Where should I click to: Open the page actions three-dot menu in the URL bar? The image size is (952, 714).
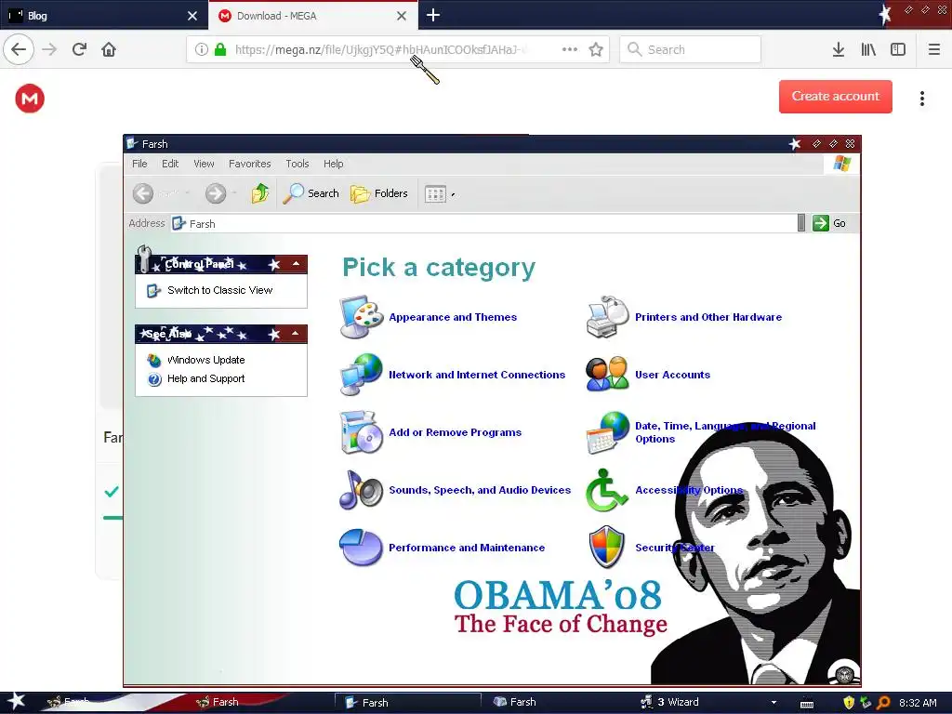coord(570,49)
